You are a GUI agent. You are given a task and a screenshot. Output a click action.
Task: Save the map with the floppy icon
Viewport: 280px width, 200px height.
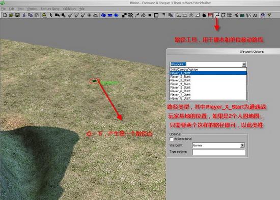click(17, 15)
